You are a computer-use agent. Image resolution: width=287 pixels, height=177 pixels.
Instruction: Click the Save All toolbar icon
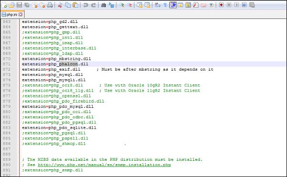[x=27, y=5]
